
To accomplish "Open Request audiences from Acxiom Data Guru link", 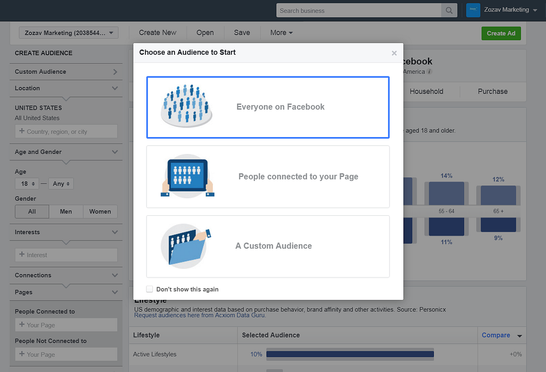I will pyautogui.click(x=200, y=315).
